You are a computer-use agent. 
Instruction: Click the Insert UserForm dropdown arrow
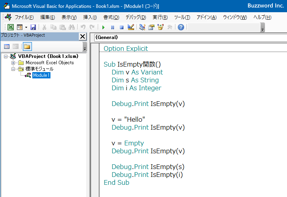click(26, 27)
